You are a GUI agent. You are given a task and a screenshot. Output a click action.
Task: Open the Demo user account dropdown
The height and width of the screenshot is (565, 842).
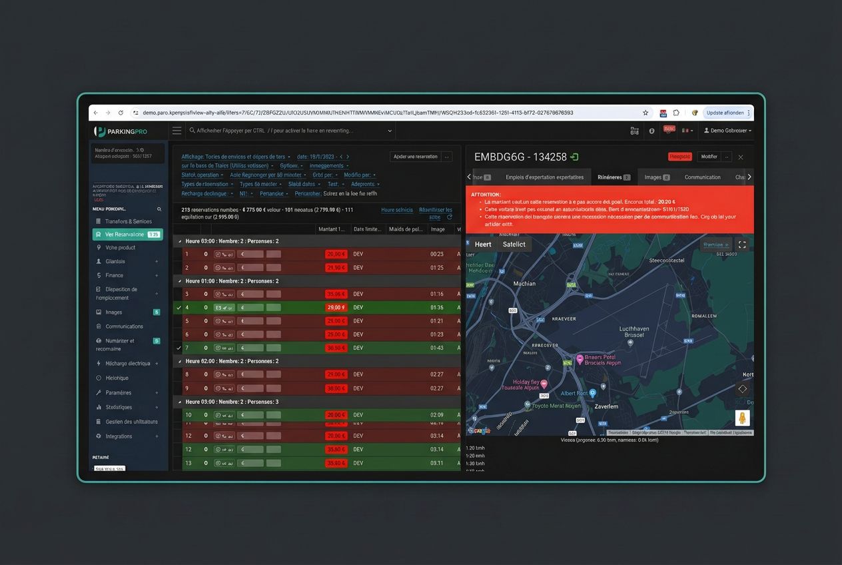[x=727, y=131]
